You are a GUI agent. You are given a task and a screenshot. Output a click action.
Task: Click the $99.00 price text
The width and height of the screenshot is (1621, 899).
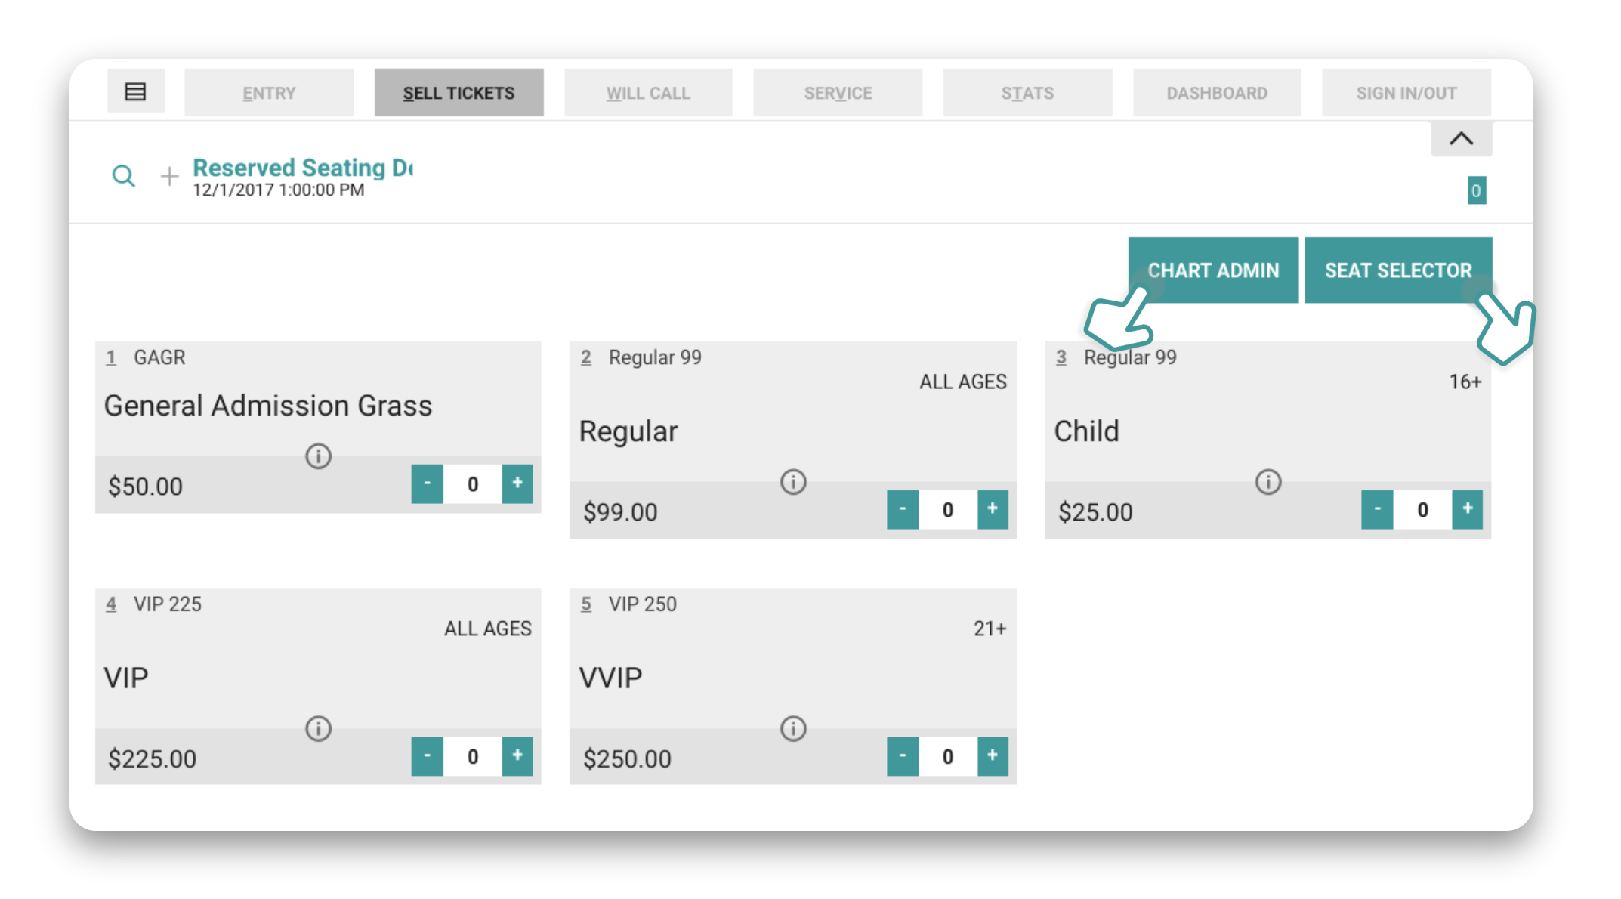620,511
